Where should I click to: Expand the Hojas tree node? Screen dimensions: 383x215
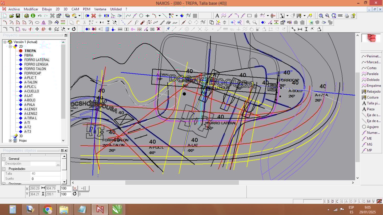(x=10, y=141)
